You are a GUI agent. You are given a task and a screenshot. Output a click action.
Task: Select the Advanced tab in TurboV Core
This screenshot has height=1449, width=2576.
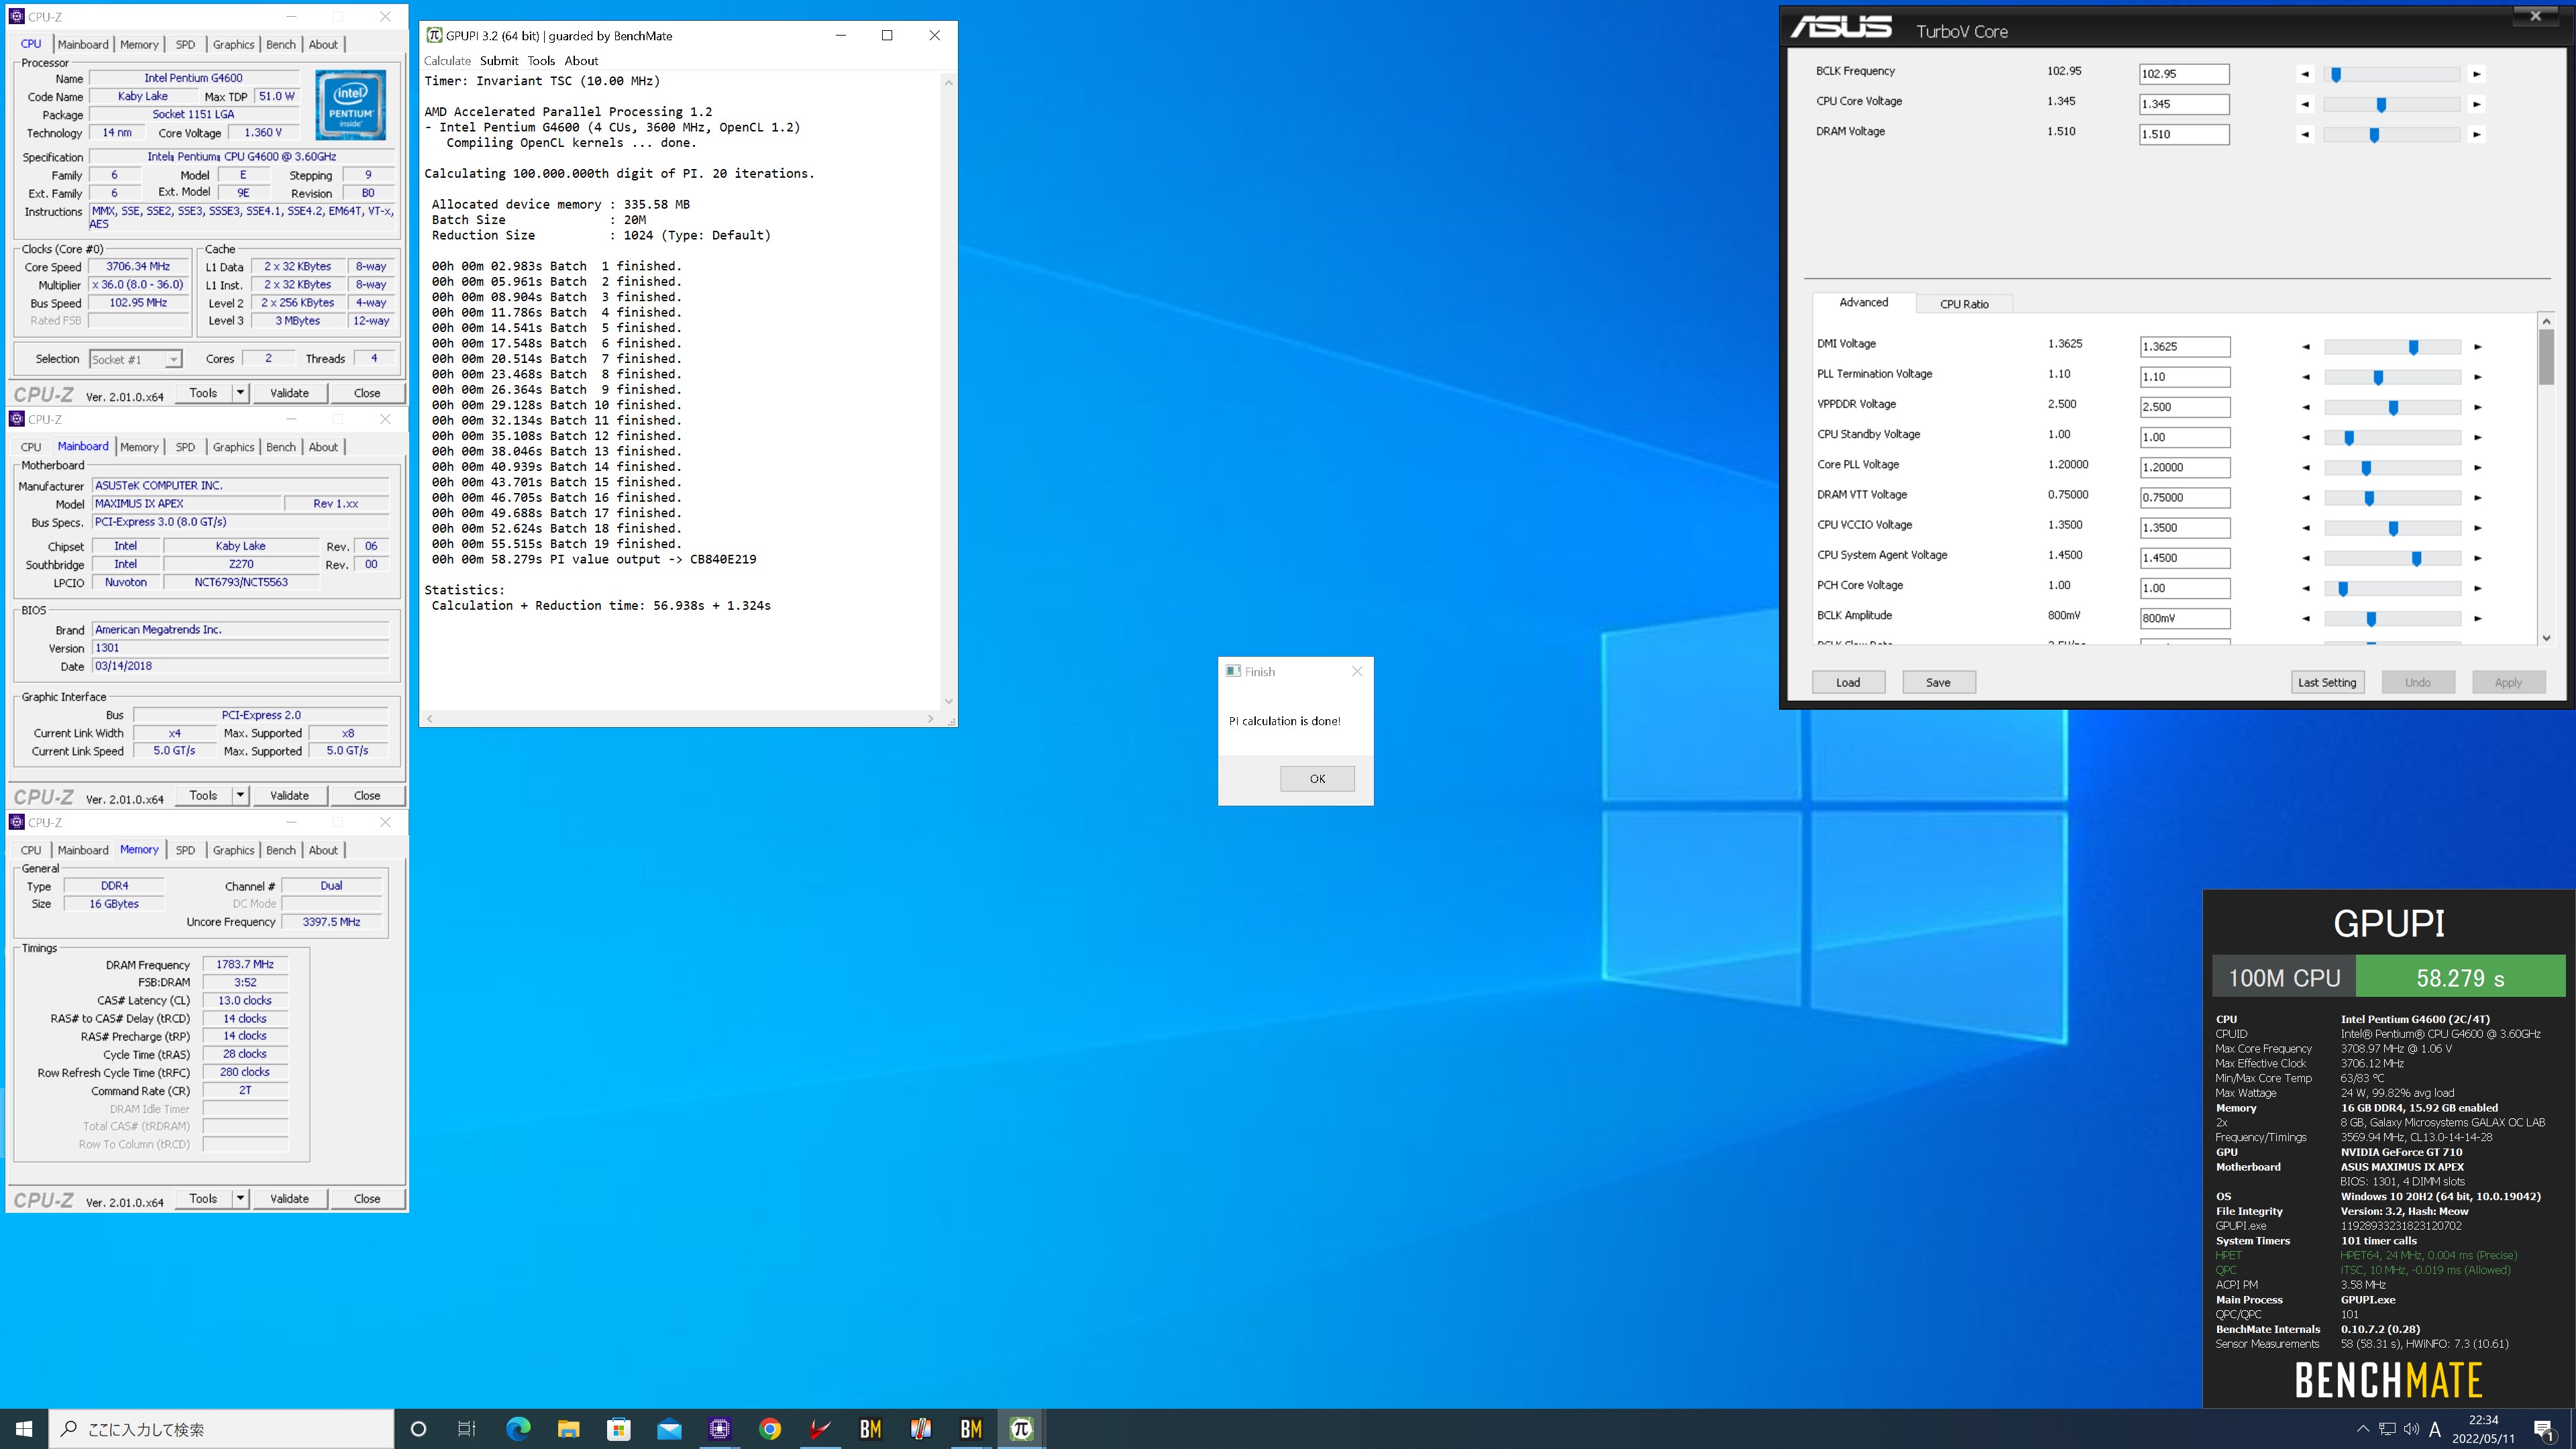1863,302
